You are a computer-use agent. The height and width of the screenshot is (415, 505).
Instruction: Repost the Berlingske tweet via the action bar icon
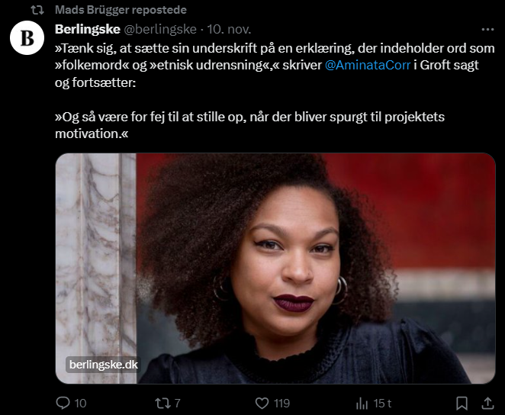point(163,402)
